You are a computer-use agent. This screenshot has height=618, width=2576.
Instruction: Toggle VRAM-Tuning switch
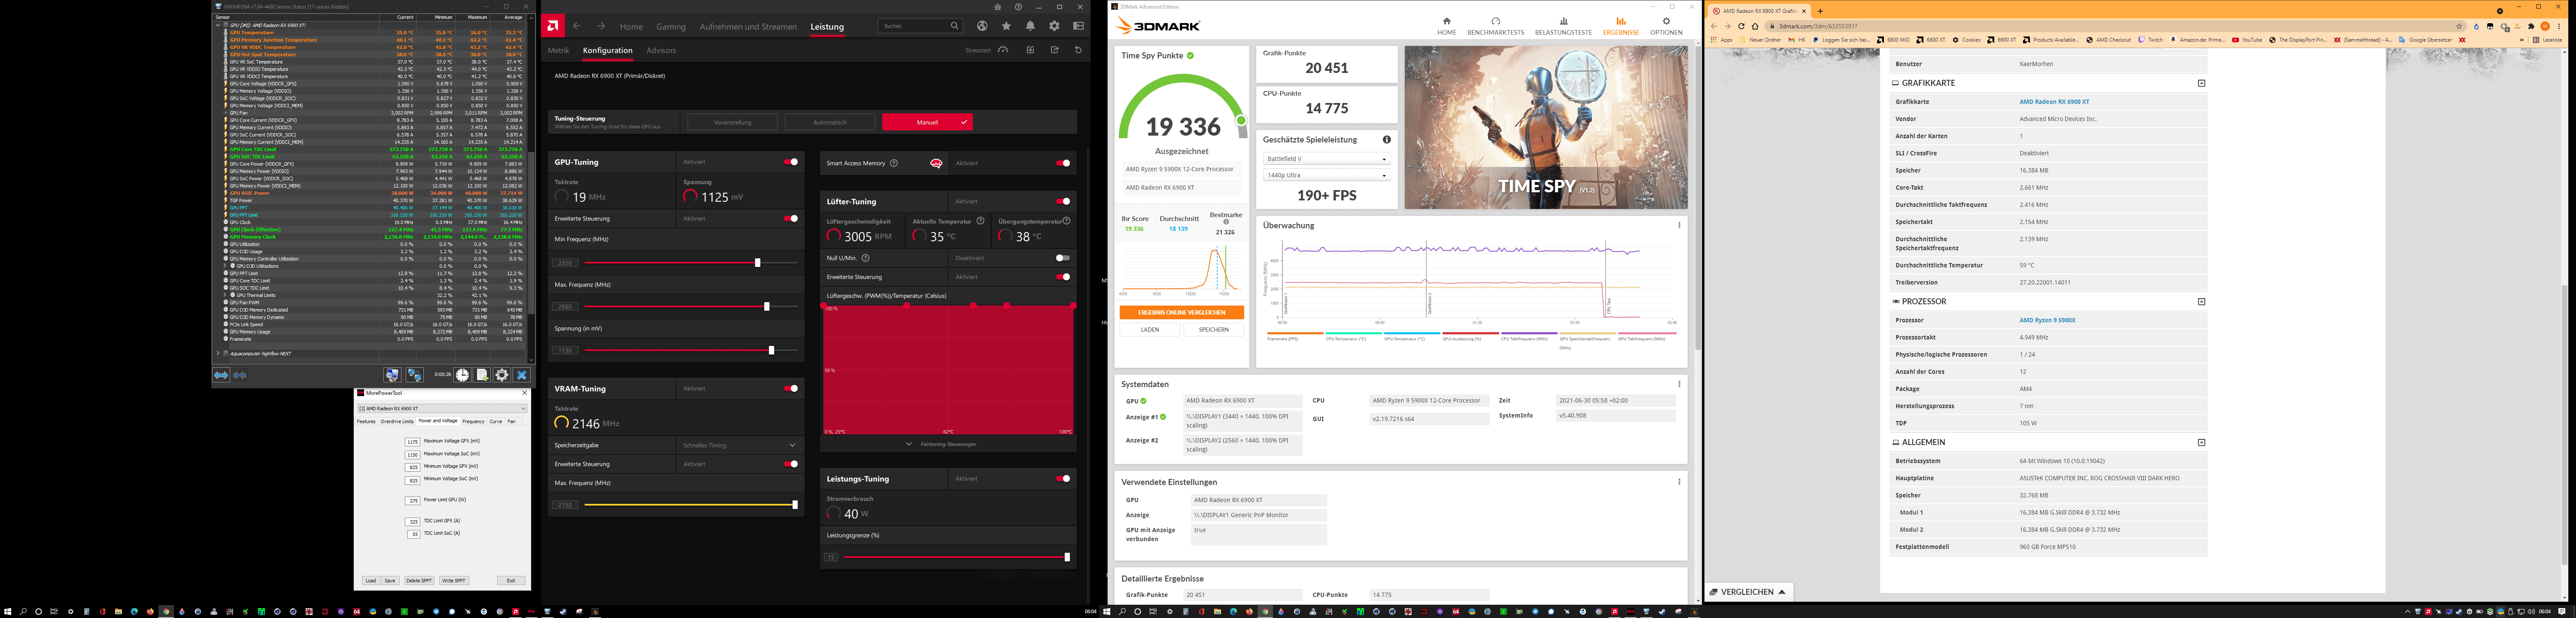pos(791,388)
